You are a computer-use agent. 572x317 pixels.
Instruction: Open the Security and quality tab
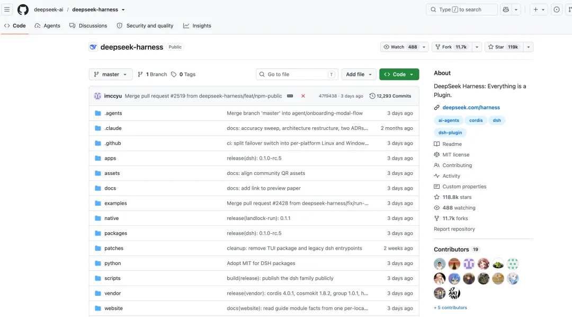[145, 25]
